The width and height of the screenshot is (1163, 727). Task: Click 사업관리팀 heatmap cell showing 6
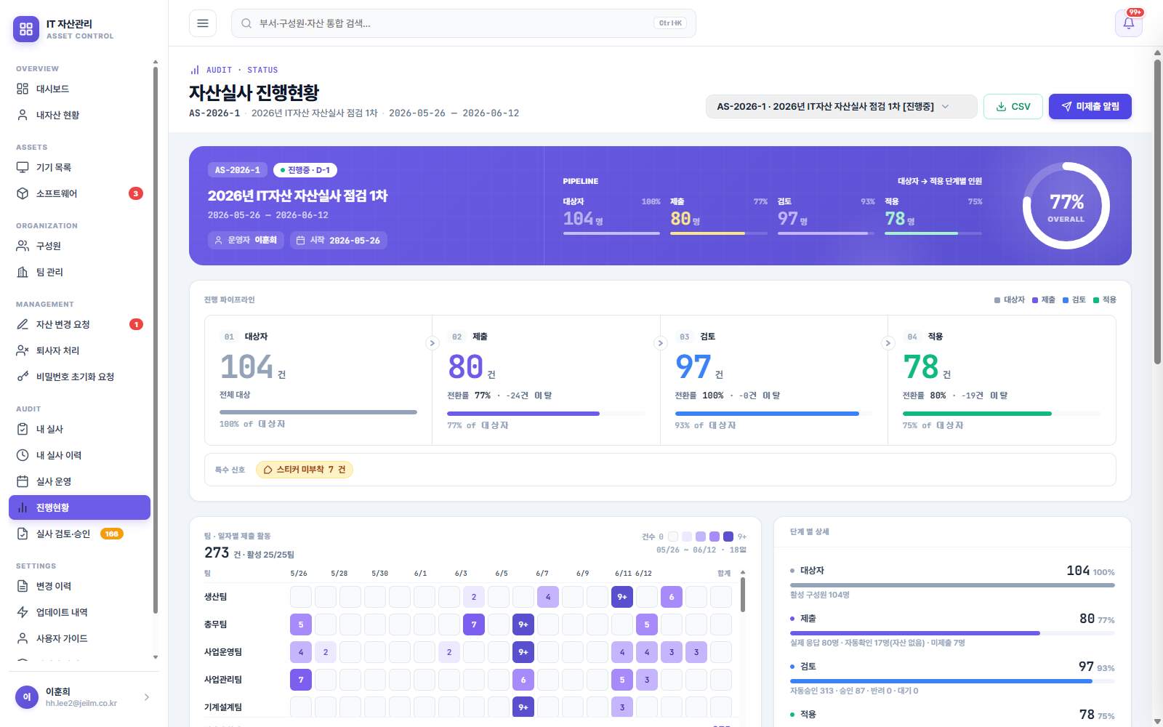[x=523, y=680]
